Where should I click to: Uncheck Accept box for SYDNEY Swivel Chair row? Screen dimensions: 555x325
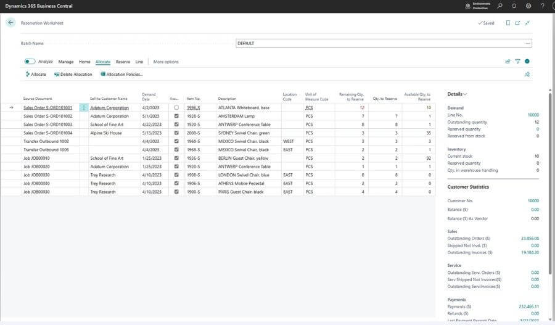pos(176,133)
